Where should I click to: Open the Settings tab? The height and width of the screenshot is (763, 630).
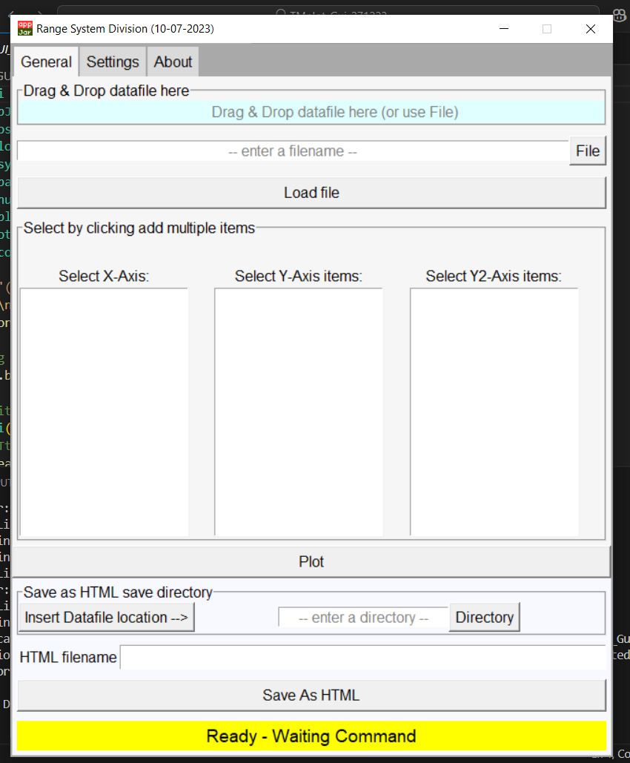pyautogui.click(x=113, y=62)
